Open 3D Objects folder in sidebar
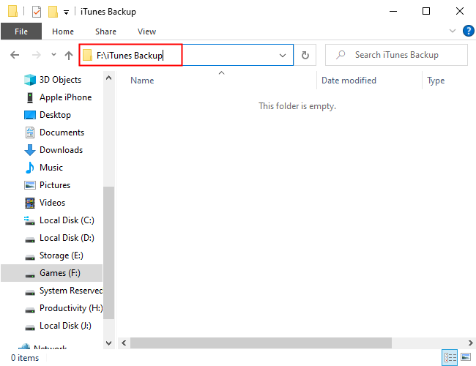476x366 pixels. coord(60,80)
